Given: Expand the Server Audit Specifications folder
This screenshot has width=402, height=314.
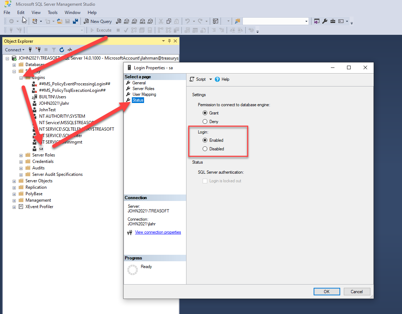Looking at the screenshot, I should tap(21, 175).
